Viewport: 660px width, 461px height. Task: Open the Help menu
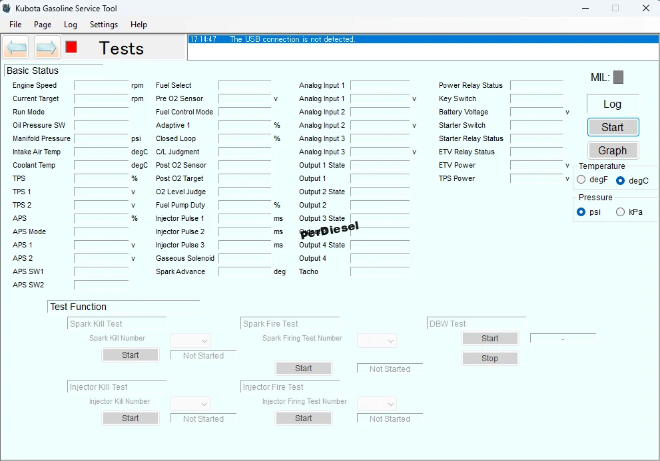click(139, 25)
